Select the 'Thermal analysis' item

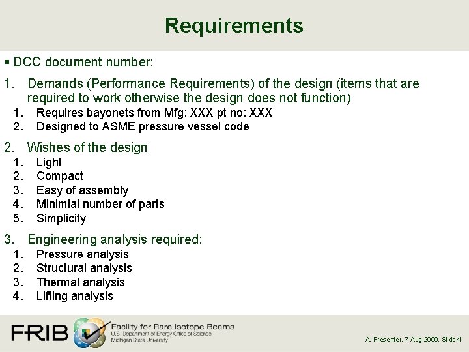pyautogui.click(x=81, y=282)
